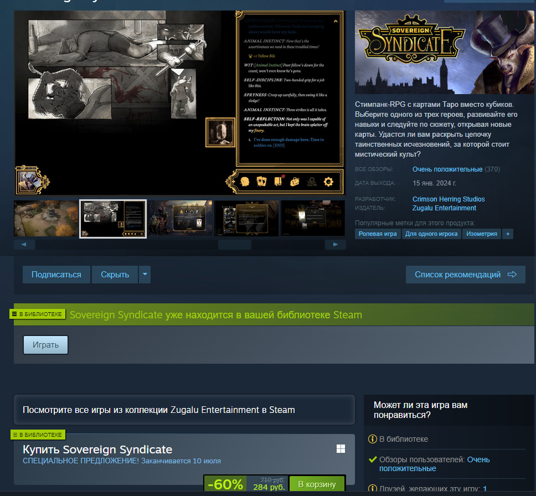Click the large main screenshot image
Image resolution: width=536 pixels, height=496 pixels.
[x=180, y=103]
